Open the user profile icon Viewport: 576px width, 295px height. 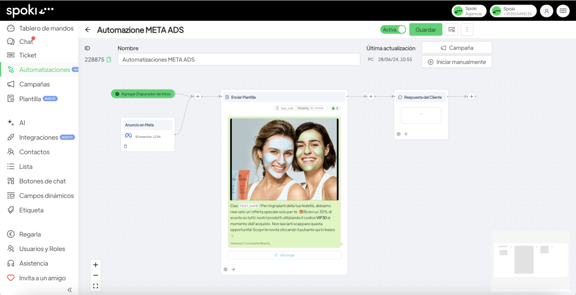tap(547, 11)
